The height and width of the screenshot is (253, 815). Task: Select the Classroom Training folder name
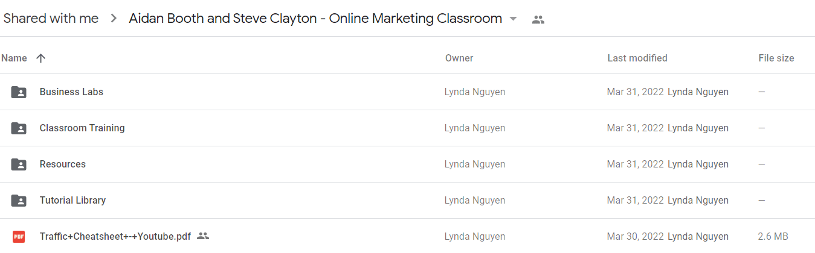82,128
